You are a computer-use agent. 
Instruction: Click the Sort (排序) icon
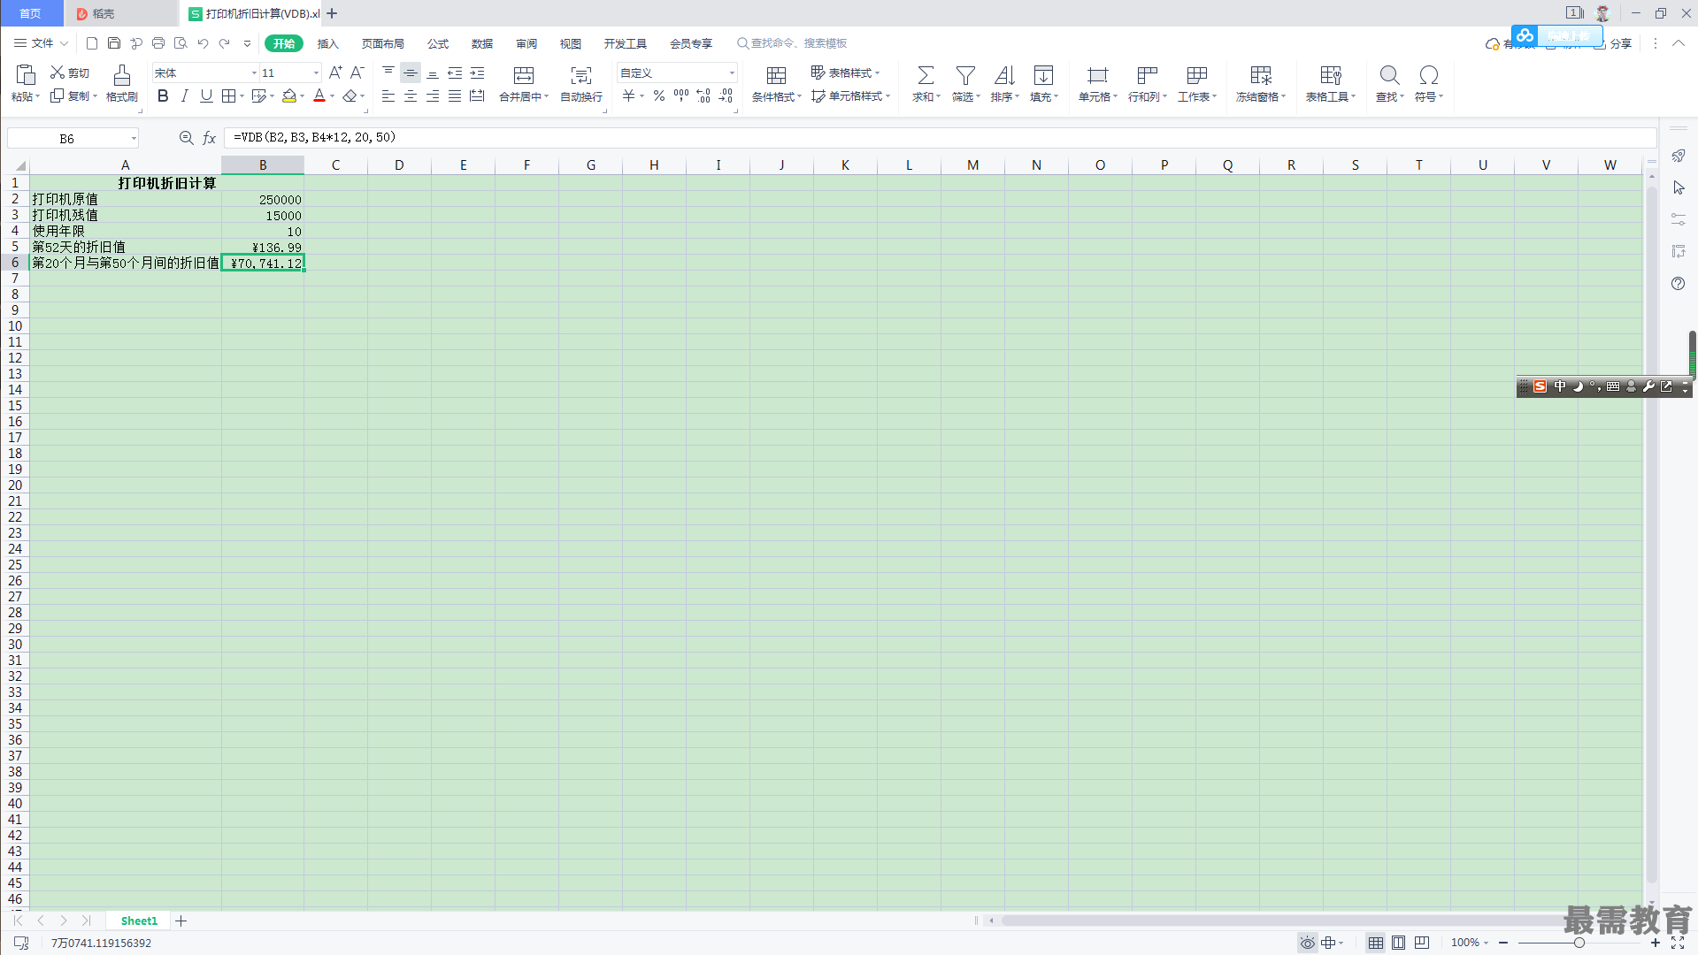point(1004,75)
